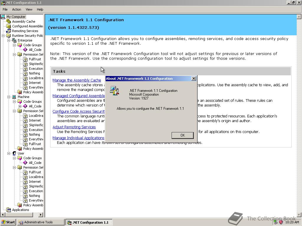Image resolution: width=302 pixels, height=226 pixels.
Task: Click the taskbar clock 10:20 AM
Action: 292,222
